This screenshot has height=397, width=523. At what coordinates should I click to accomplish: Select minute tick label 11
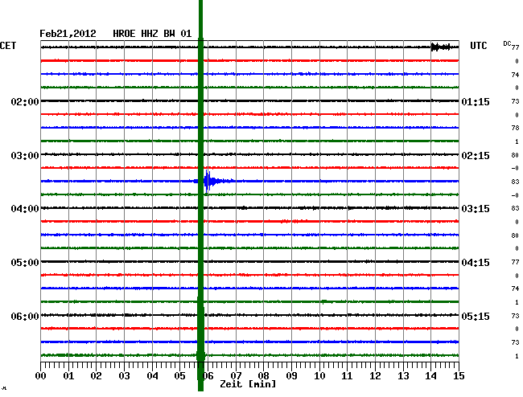(347, 376)
